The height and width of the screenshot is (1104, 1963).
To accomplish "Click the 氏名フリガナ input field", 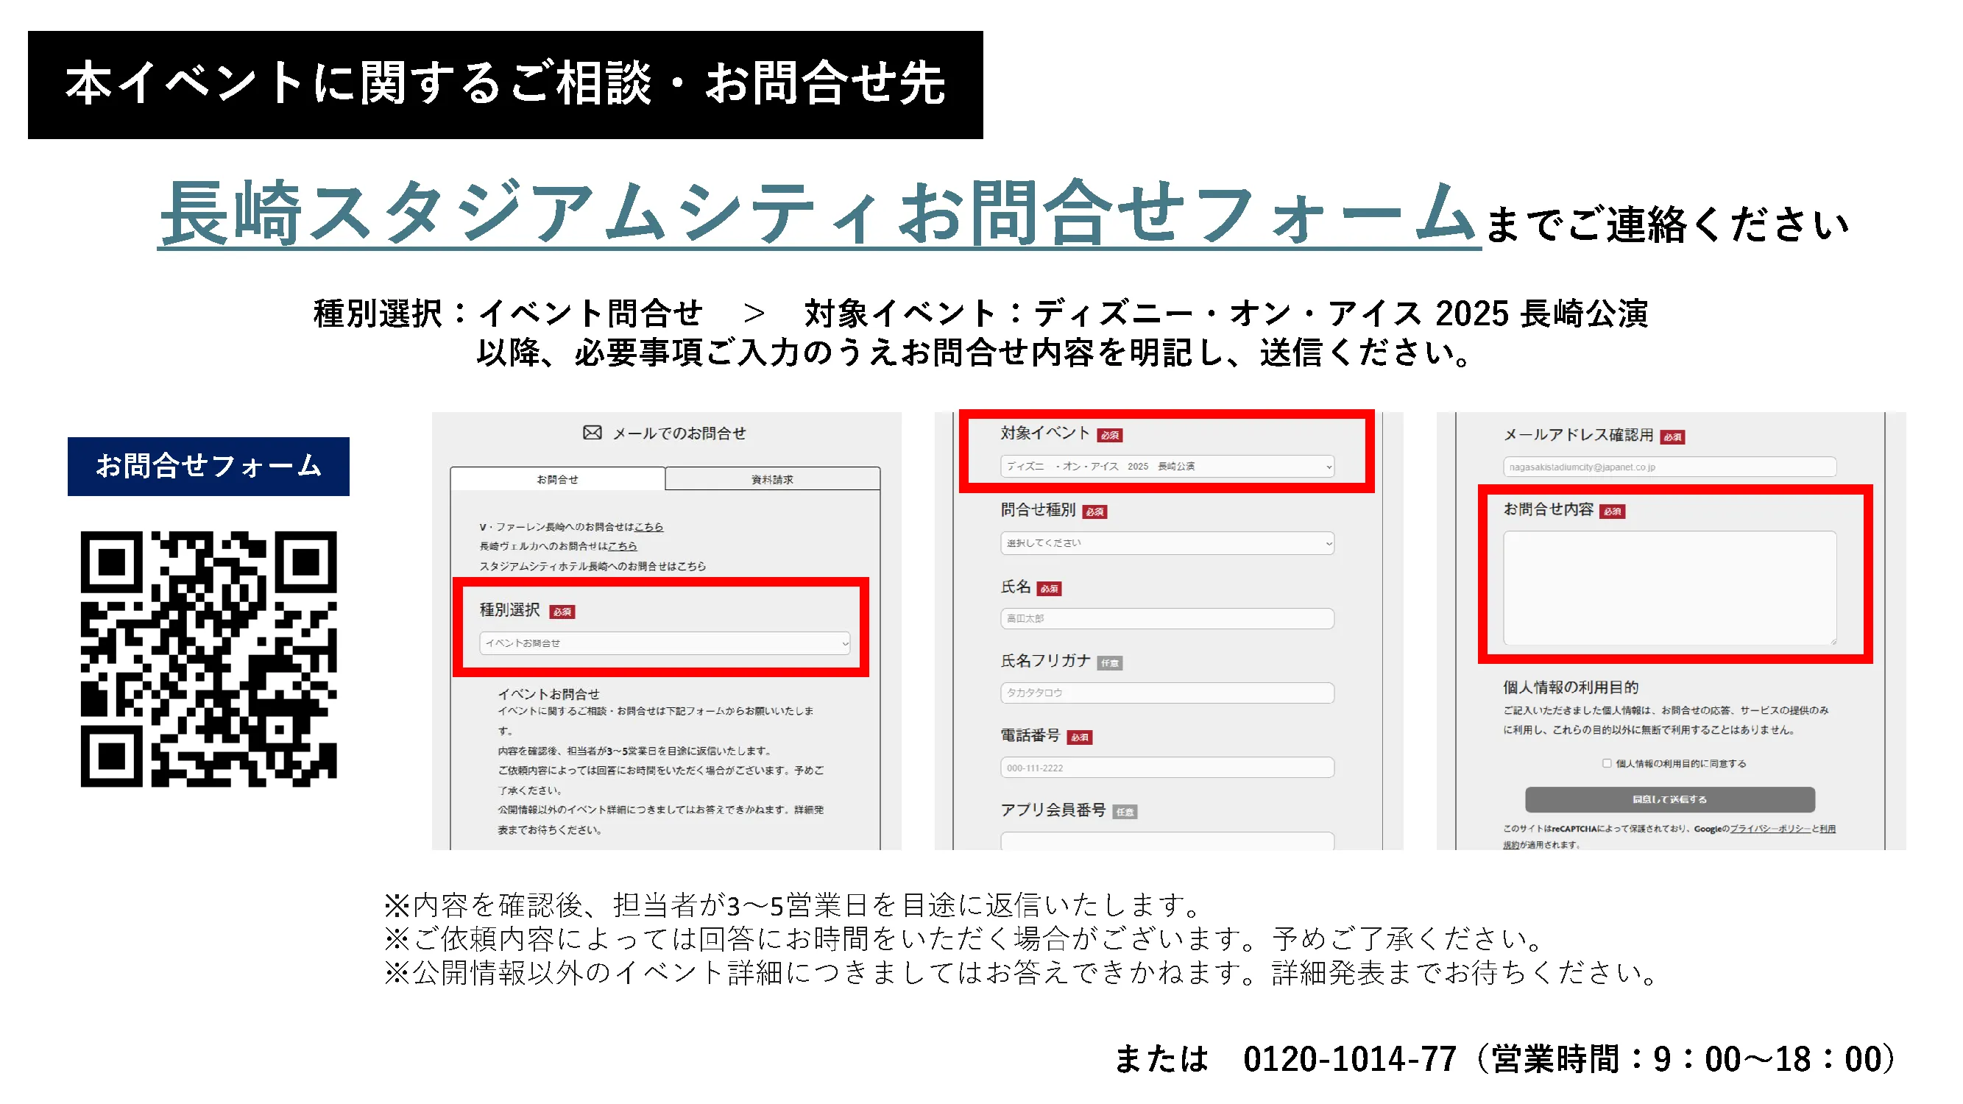I will coord(1167,693).
